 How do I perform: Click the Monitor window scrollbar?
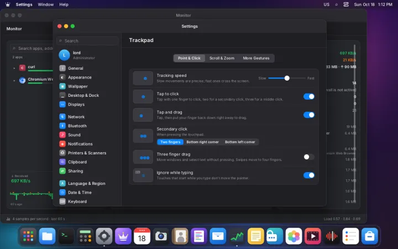pyautogui.click(x=354, y=123)
